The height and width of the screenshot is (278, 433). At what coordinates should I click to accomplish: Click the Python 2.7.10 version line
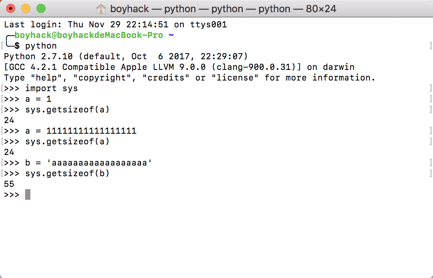(126, 56)
